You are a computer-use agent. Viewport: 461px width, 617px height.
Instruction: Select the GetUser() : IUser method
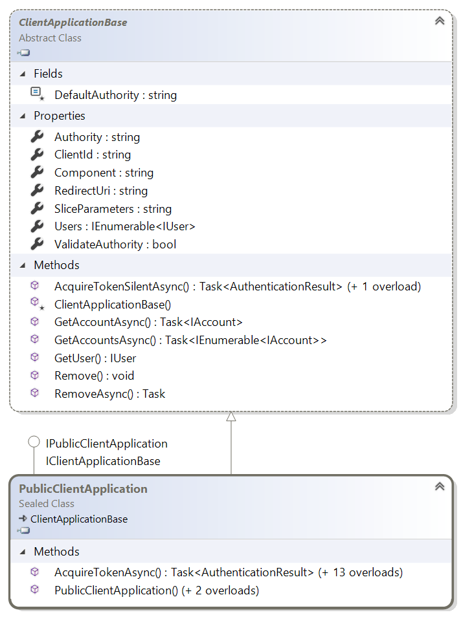95,358
